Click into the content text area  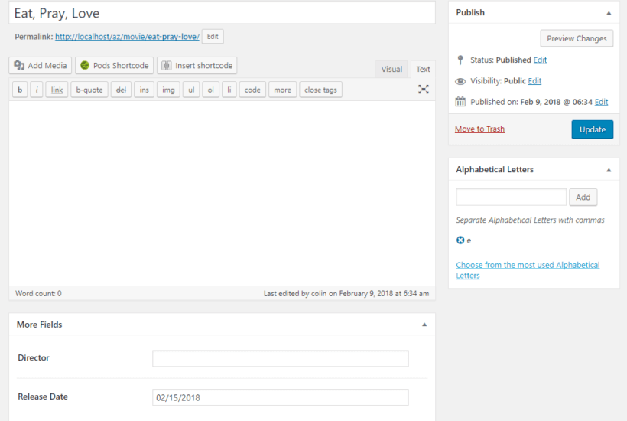222,194
